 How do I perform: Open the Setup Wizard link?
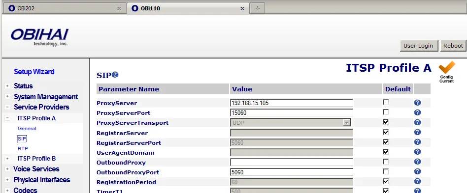point(34,72)
